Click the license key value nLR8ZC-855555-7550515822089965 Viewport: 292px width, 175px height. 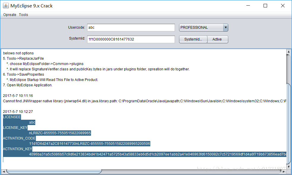click(x=60, y=133)
